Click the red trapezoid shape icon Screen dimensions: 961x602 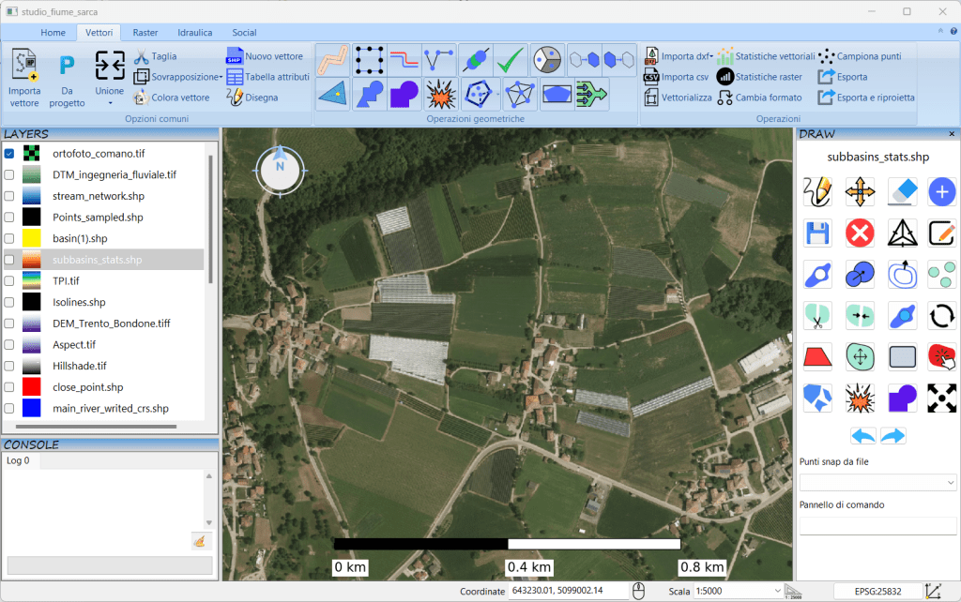click(x=818, y=357)
